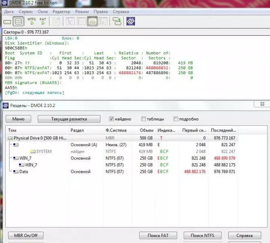Click the select disk toolbar icon

[x=7, y=22]
